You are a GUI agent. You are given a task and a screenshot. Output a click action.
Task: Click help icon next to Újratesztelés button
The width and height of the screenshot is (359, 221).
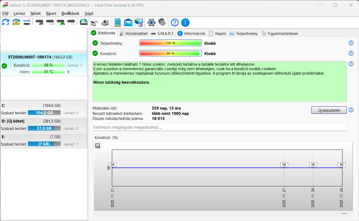[351, 110]
